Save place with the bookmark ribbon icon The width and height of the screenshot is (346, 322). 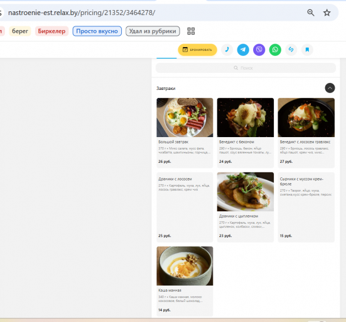[307, 50]
